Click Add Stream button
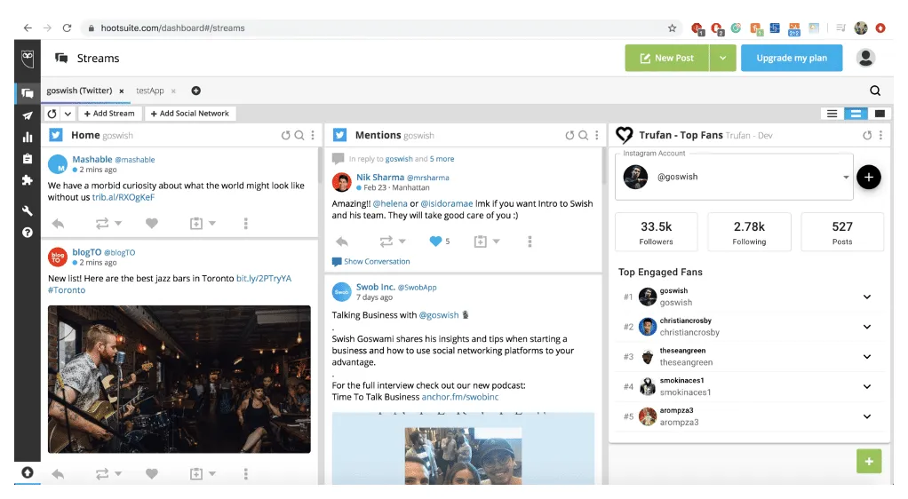Viewport: 908px width, 499px height. (109, 114)
